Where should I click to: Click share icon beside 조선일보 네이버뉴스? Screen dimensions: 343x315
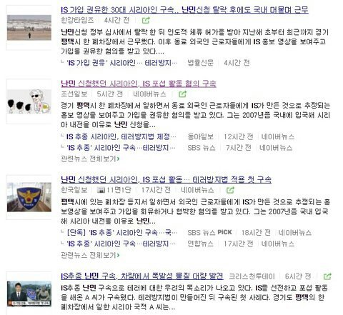coord(182,94)
